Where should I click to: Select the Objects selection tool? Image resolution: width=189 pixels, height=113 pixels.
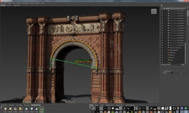10,109
